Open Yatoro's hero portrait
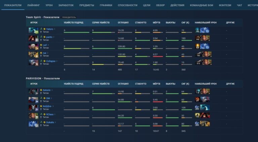The height and width of the screenshot is (142, 258). [34, 30]
